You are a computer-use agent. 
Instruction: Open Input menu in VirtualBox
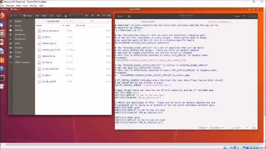tap(25, 5)
